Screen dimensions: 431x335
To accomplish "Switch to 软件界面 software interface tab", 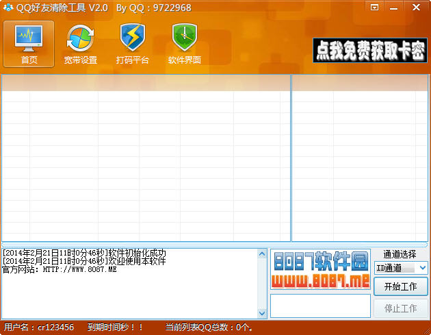I will (x=185, y=44).
